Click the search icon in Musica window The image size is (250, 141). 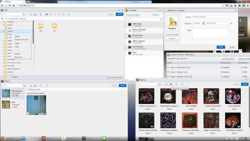159,84
